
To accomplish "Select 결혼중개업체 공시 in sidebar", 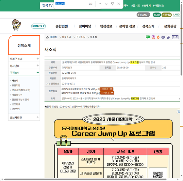I will coord(20,100).
